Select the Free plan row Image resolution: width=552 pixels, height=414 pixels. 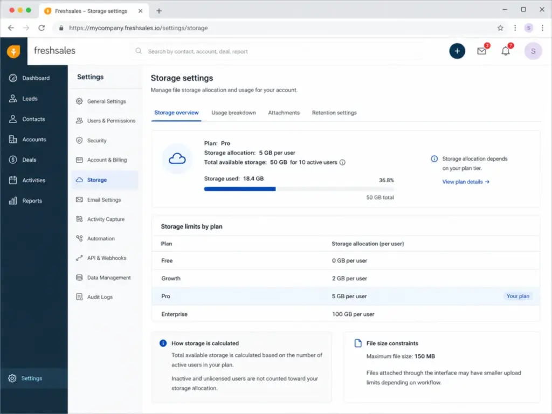point(346,260)
